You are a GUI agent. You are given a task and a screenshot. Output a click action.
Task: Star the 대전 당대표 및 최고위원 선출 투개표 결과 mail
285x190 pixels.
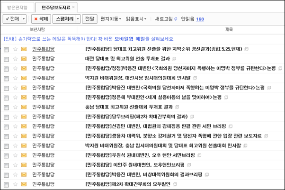16,59
